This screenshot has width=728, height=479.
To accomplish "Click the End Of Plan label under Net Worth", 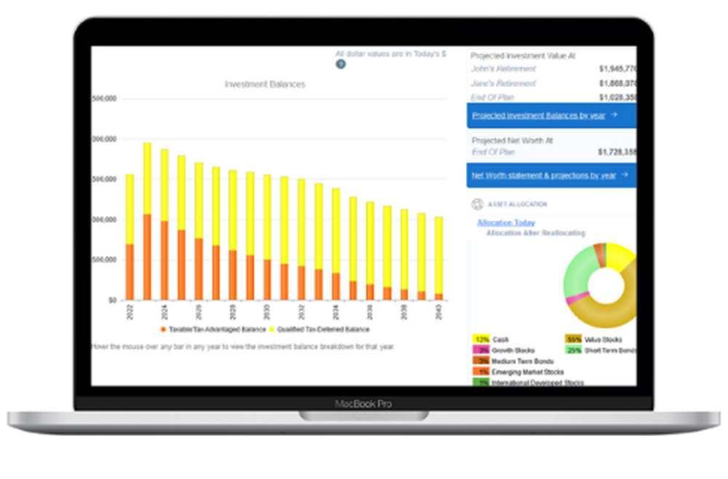I will pyautogui.click(x=494, y=152).
